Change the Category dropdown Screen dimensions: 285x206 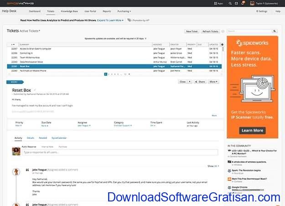click(123, 126)
